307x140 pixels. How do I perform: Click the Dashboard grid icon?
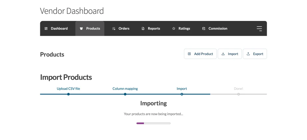pyautogui.click(x=46, y=28)
